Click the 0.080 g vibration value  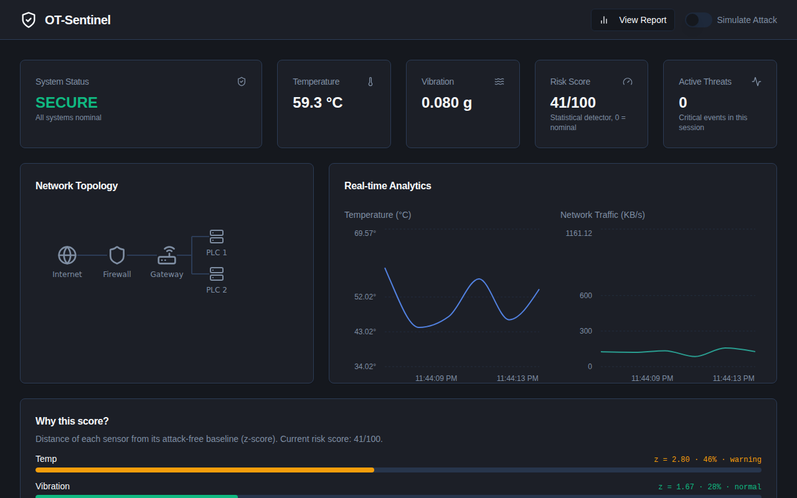point(446,103)
